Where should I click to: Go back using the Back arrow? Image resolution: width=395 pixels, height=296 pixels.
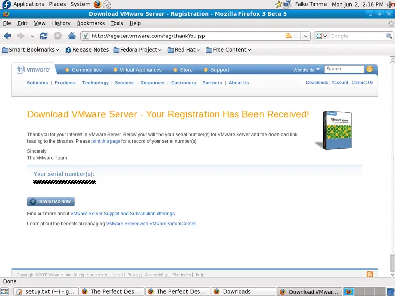(x=7, y=36)
